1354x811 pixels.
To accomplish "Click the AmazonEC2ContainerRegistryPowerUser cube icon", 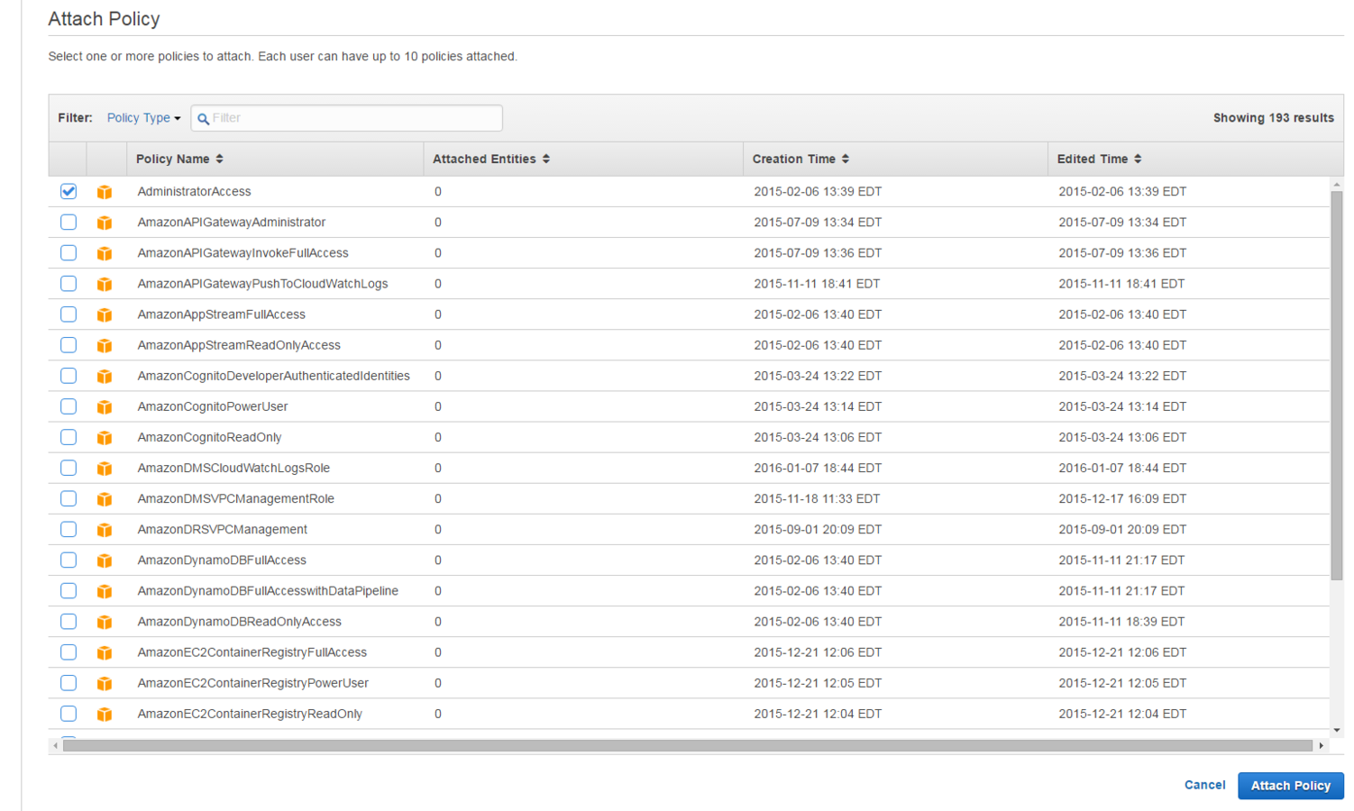I will click(x=105, y=683).
